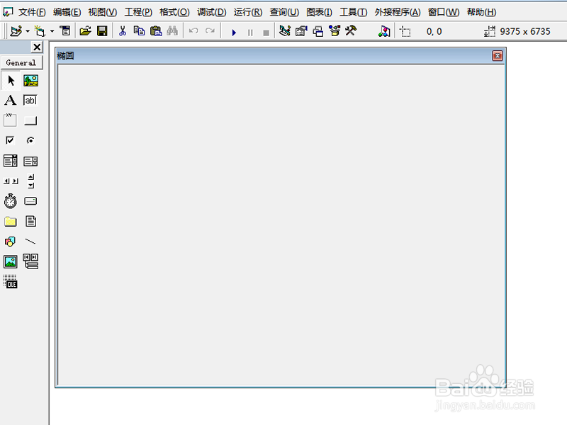Image resolution: width=567 pixels, height=425 pixels.
Task: Open the Data View Window icon
Action: (x=384, y=31)
